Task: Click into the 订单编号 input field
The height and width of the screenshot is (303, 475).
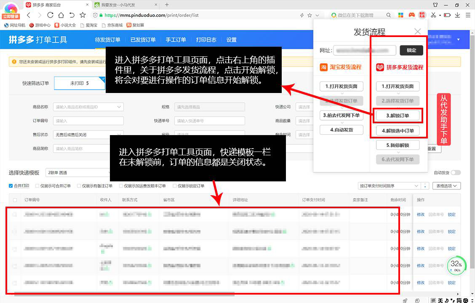Action: point(88,121)
